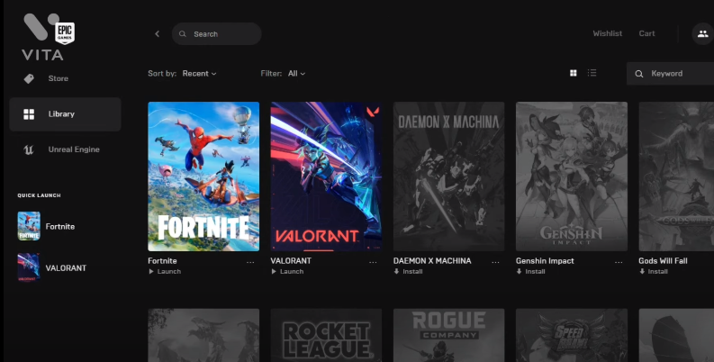Click the VALORANT title under its cover
The image size is (714, 362).
291,261
